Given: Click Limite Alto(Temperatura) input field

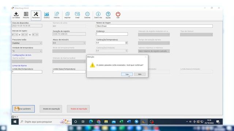Looking at the screenshot, I should click(x=27, y=72).
